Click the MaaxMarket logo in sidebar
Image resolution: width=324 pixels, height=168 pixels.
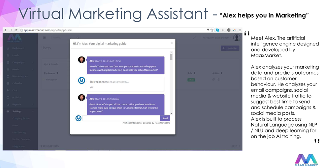tap(15, 38)
